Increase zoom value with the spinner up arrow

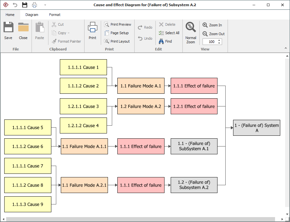[x=219, y=40]
